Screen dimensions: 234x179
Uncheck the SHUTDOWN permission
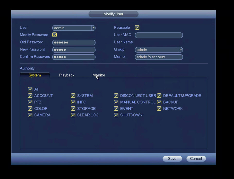(116, 115)
